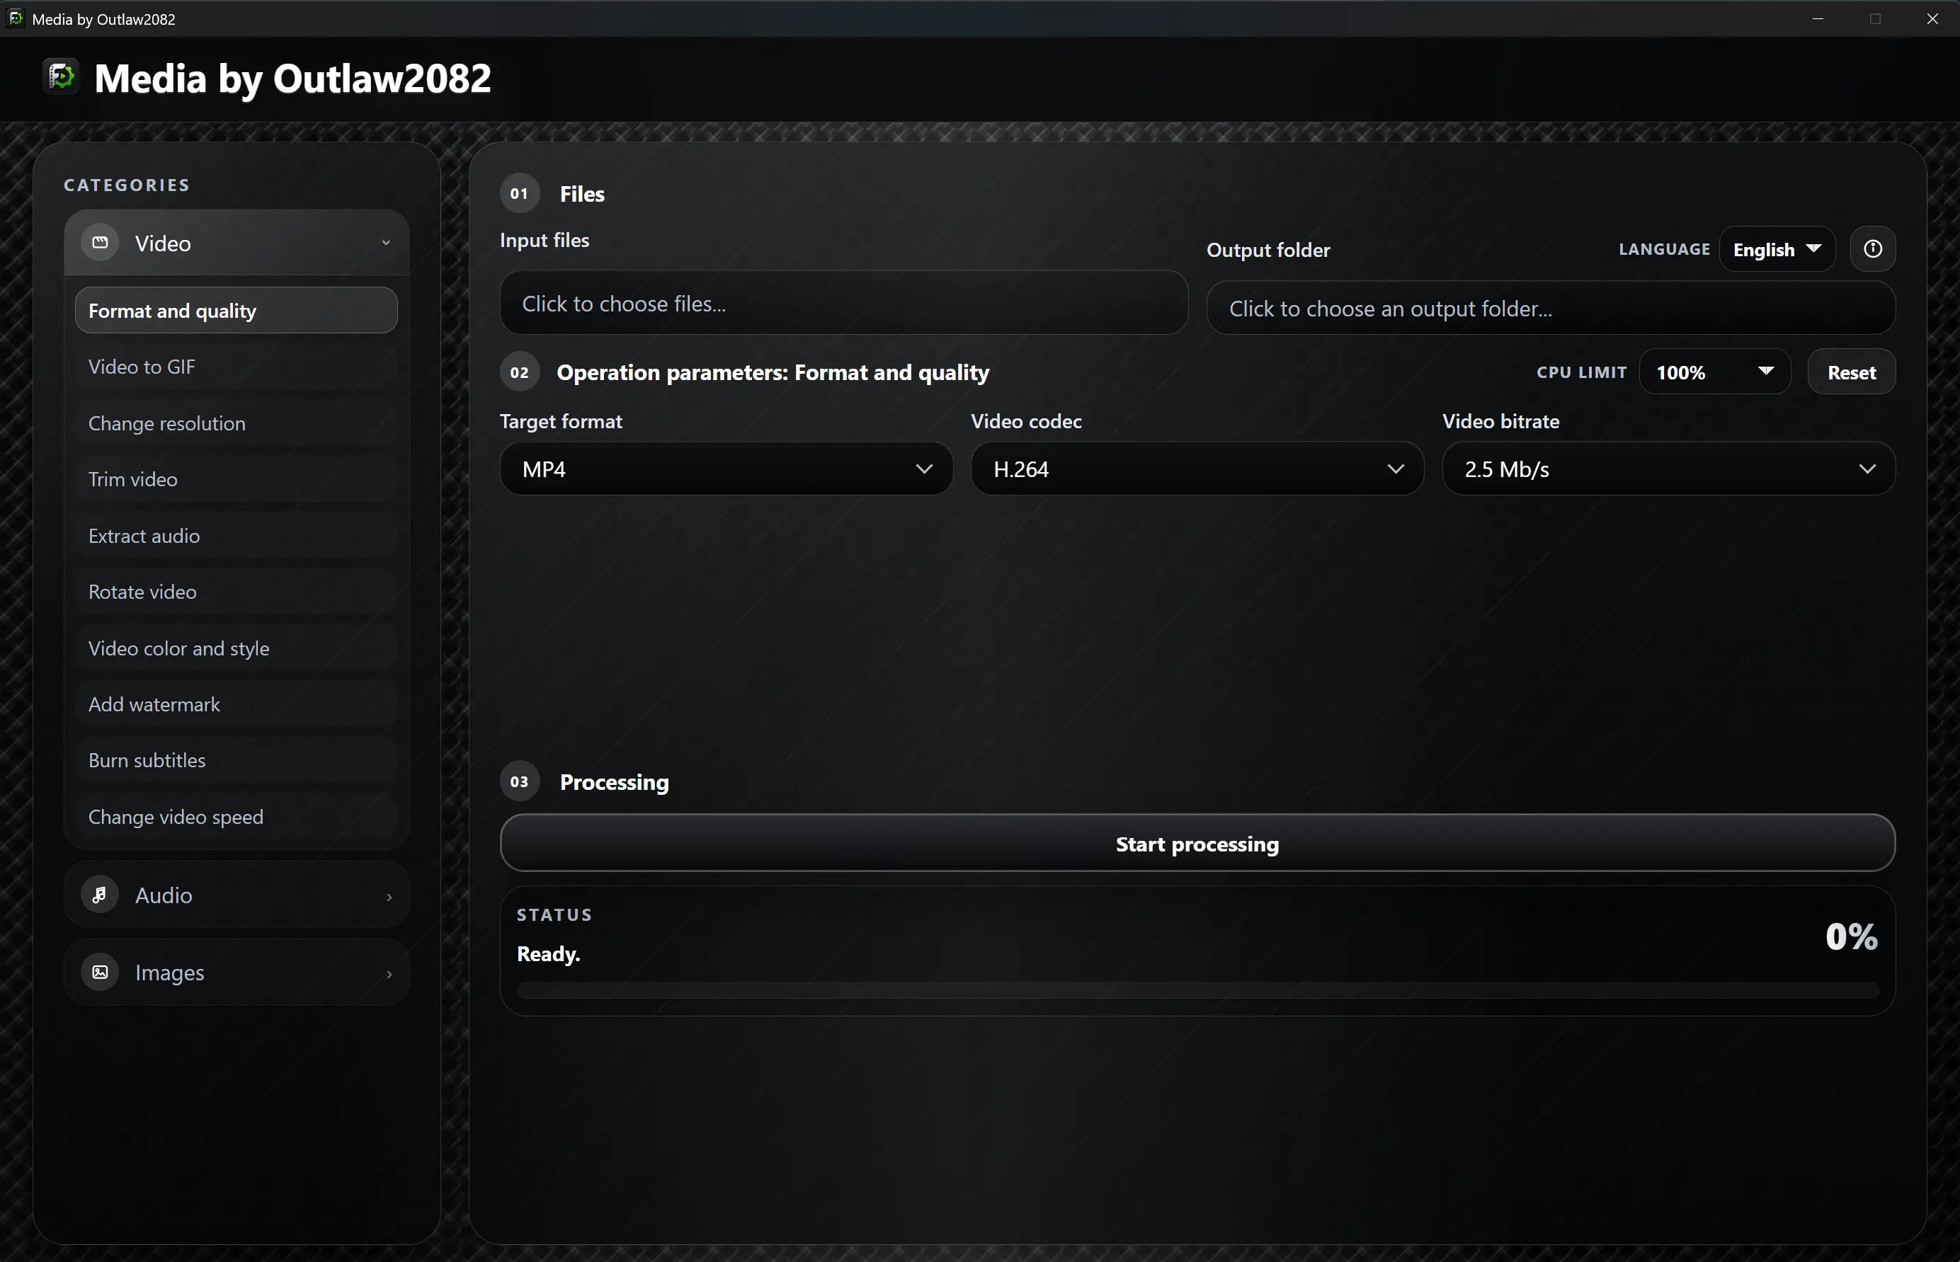Click the 01 Files step badge
This screenshot has height=1262, width=1960.
[x=520, y=193]
